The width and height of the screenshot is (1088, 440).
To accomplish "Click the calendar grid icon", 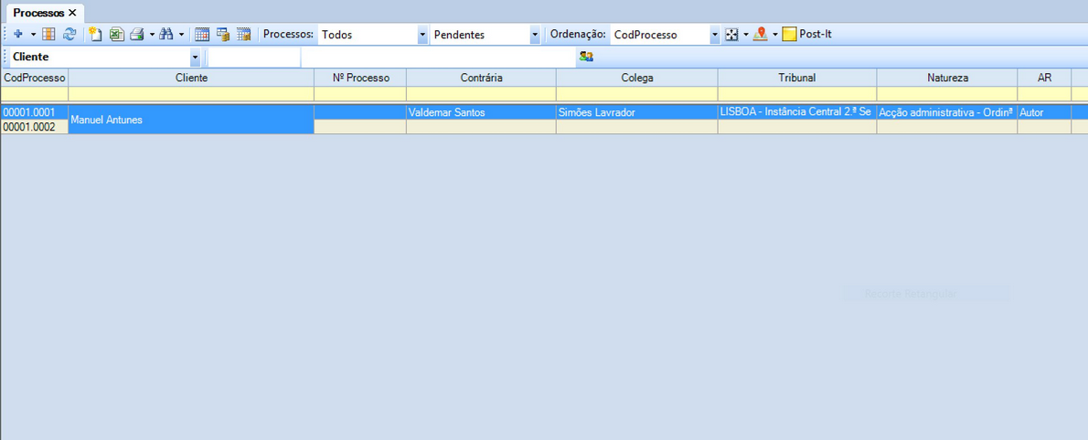I will pyautogui.click(x=202, y=34).
